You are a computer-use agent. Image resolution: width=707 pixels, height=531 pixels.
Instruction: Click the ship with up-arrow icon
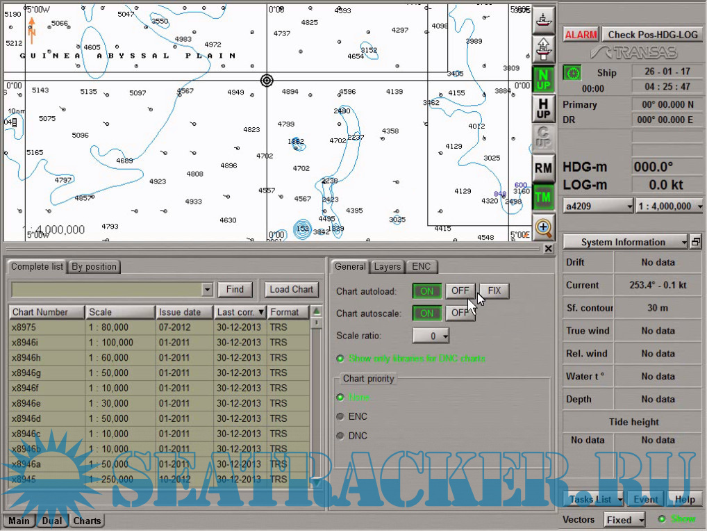(x=544, y=49)
